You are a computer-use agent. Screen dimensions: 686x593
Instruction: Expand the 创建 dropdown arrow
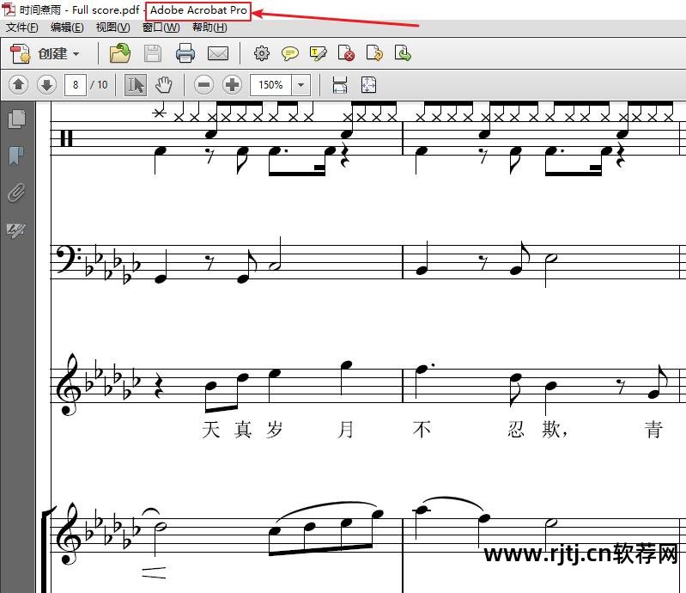point(76,54)
